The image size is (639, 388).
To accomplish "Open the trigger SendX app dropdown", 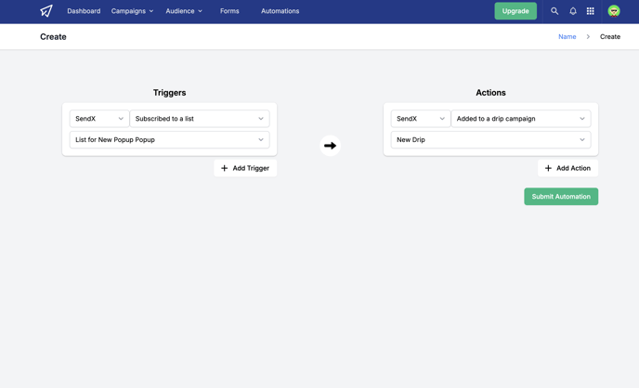I will pos(99,119).
